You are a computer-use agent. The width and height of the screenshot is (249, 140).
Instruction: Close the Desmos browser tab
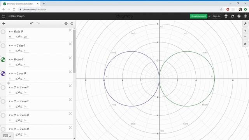tap(38, 3)
